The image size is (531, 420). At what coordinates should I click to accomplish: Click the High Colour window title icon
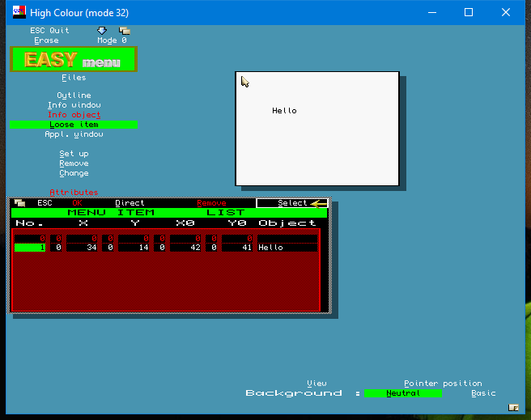click(19, 12)
